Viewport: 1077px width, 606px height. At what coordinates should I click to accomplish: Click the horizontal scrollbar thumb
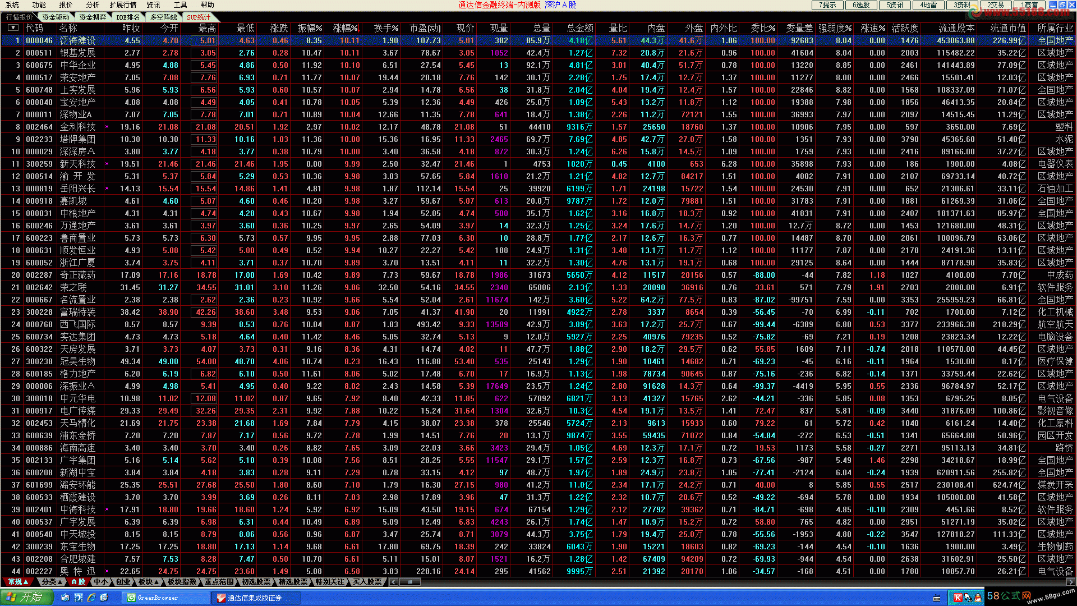[x=410, y=582]
